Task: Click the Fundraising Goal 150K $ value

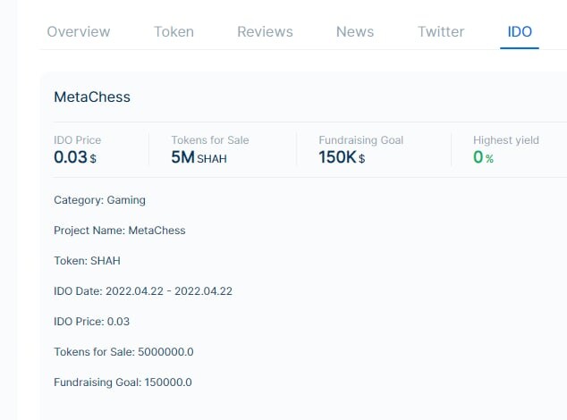Action: (x=342, y=157)
